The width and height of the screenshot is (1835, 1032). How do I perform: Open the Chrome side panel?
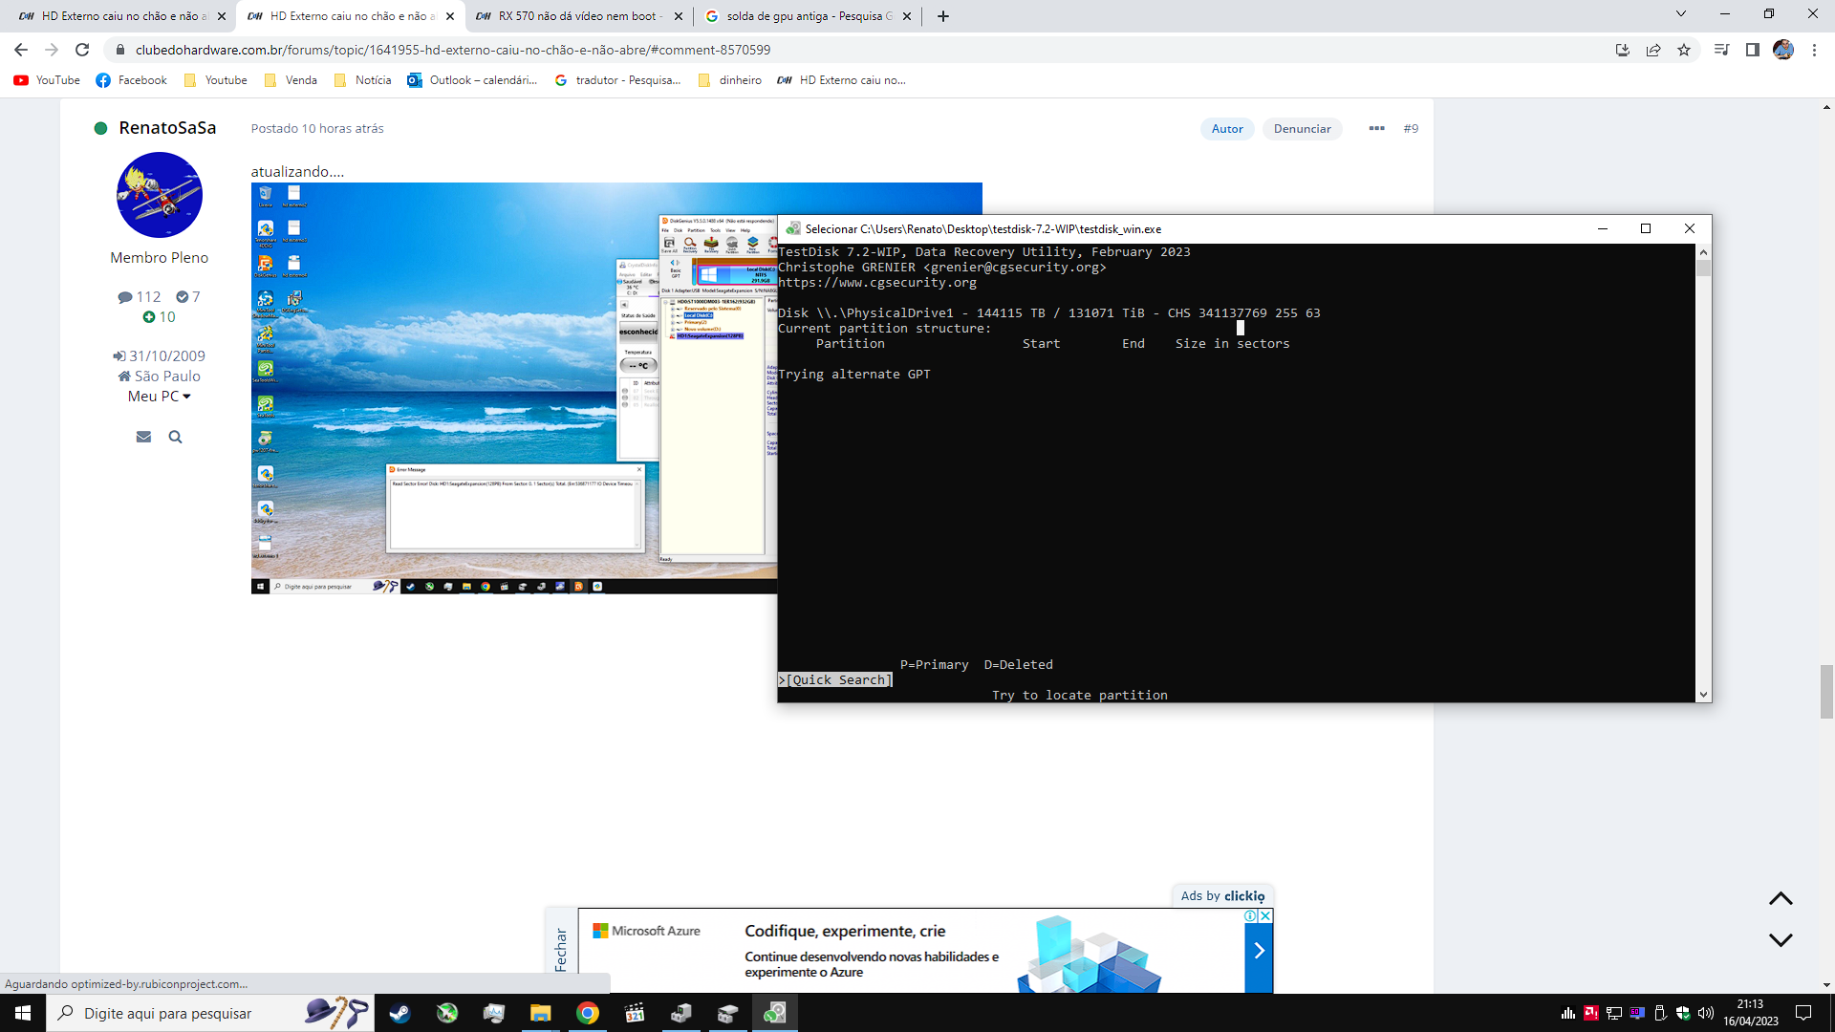(x=1753, y=50)
